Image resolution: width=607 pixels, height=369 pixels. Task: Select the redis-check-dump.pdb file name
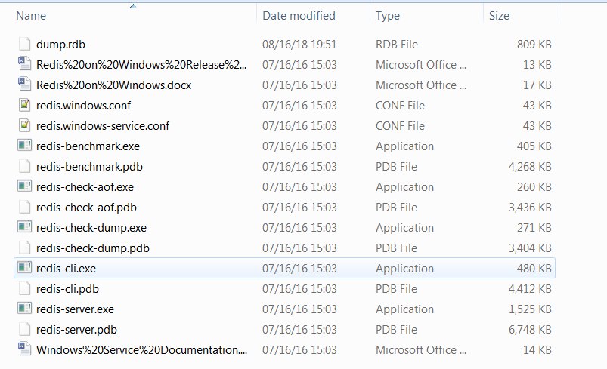click(x=93, y=248)
